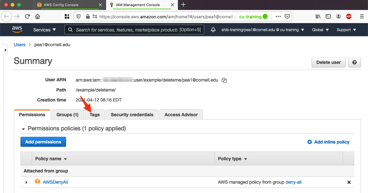This screenshot has width=368, height=193.
Task: Click the Delete user button
Action: pos(328,62)
